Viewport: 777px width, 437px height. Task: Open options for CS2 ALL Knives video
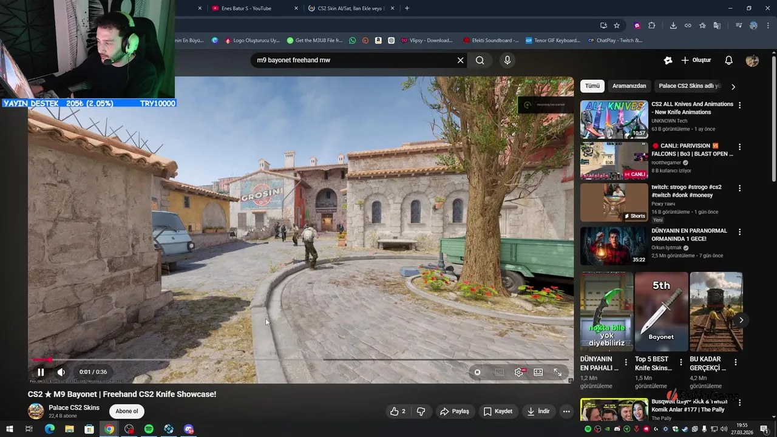click(x=739, y=105)
